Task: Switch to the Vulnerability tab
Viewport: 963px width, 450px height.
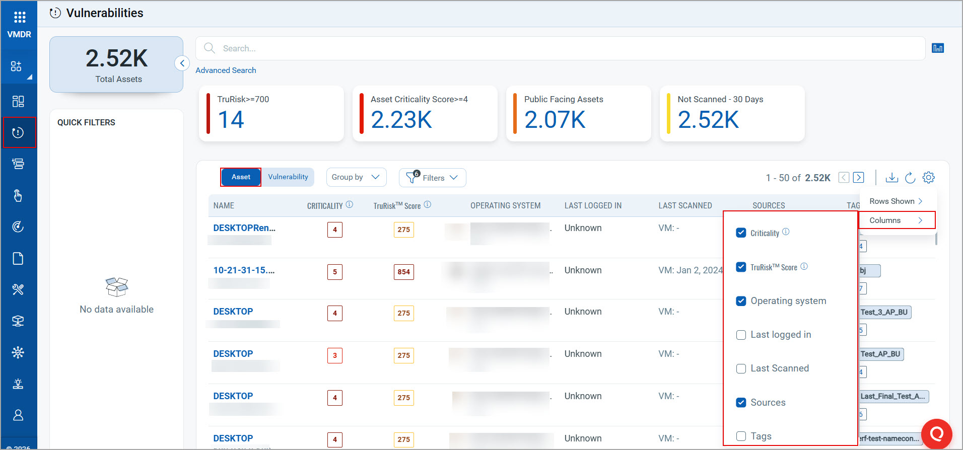Action: pyautogui.click(x=288, y=177)
